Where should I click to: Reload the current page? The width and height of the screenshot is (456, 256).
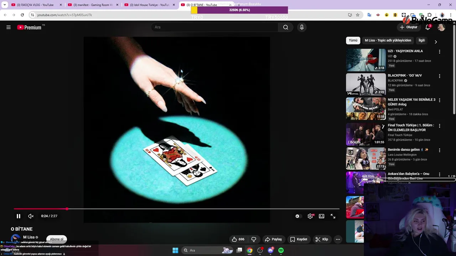pos(22,15)
